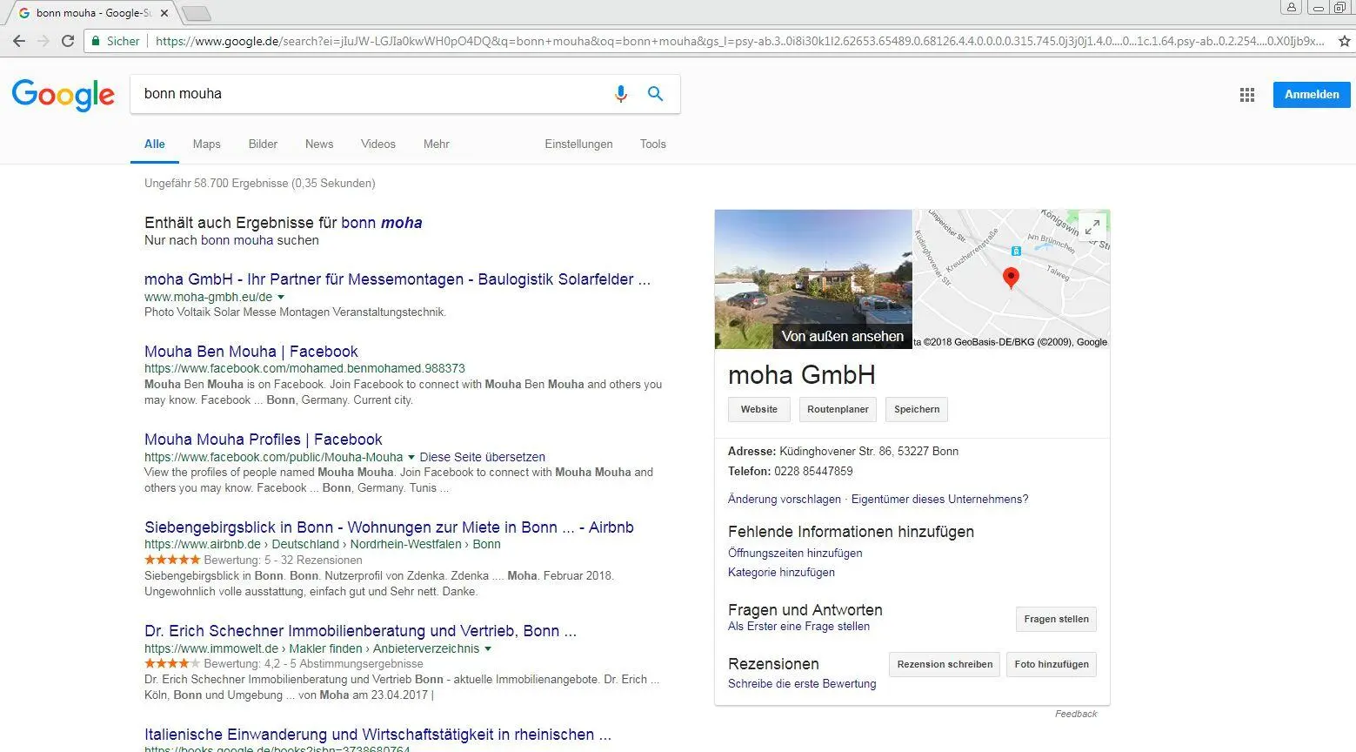1356x752 pixels.
Task: Click the Feedback link below panel
Action: click(x=1076, y=714)
